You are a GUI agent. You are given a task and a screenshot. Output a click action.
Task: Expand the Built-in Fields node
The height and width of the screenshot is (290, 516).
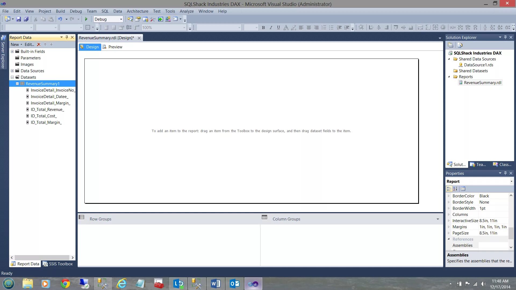pos(12,51)
